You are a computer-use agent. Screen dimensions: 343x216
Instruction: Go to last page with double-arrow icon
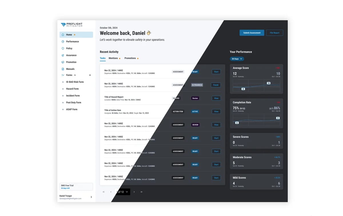141,192
